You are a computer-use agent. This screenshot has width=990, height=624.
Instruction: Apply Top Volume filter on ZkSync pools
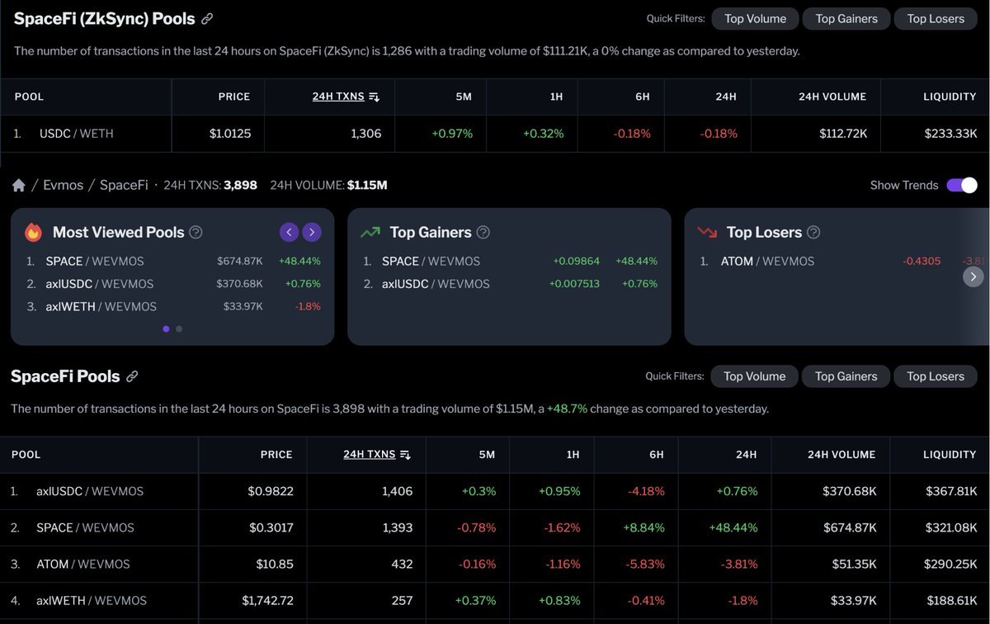click(755, 18)
